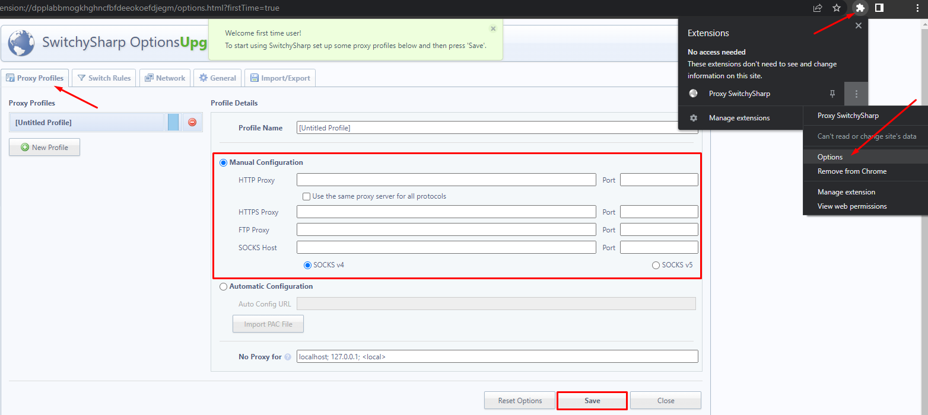Focus the HTTPS Proxy address field

click(x=446, y=212)
